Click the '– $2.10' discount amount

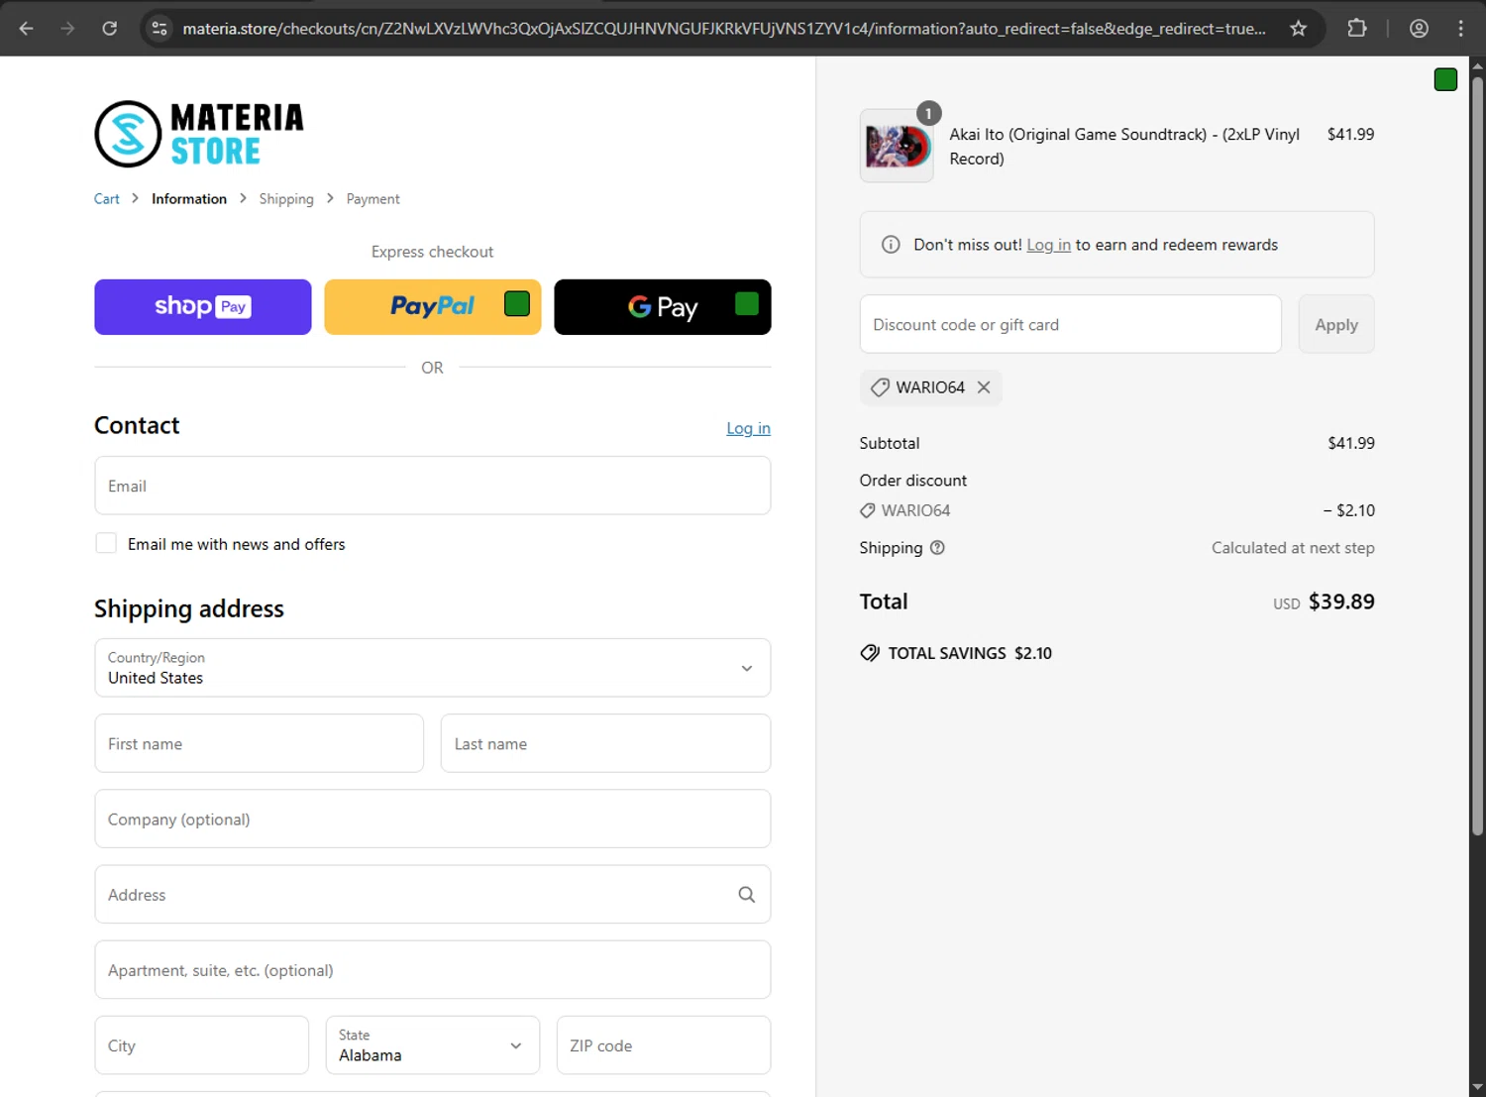(x=1348, y=510)
